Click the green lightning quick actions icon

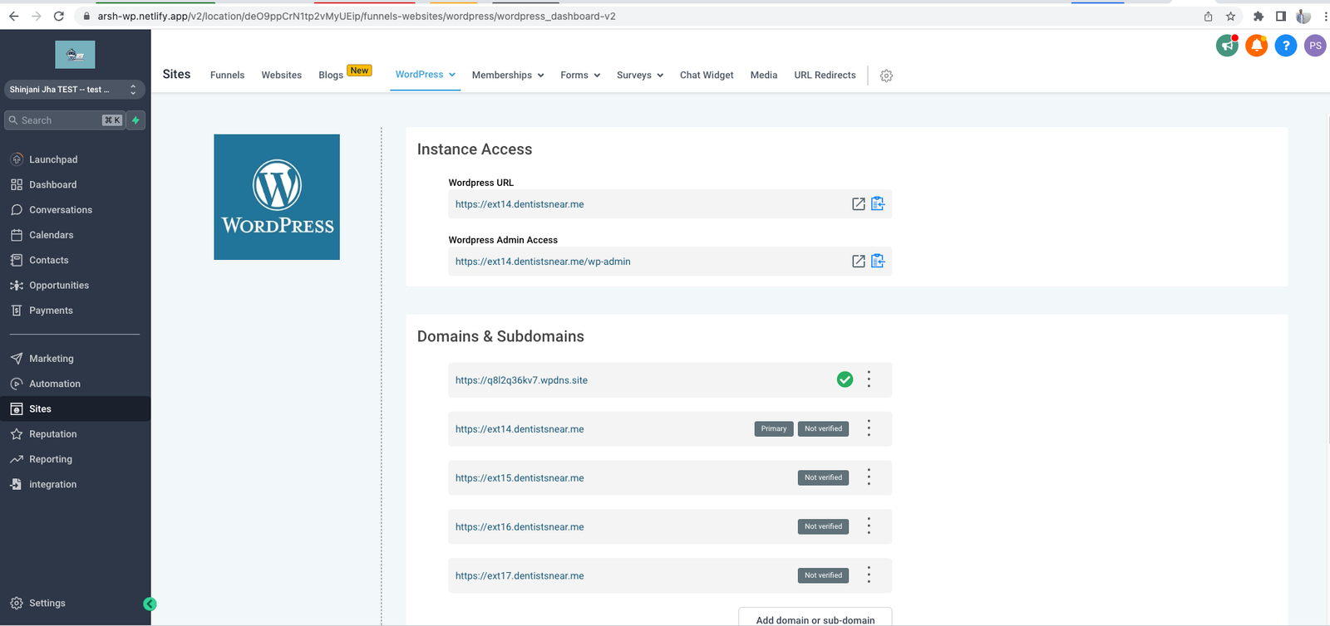pyautogui.click(x=135, y=120)
